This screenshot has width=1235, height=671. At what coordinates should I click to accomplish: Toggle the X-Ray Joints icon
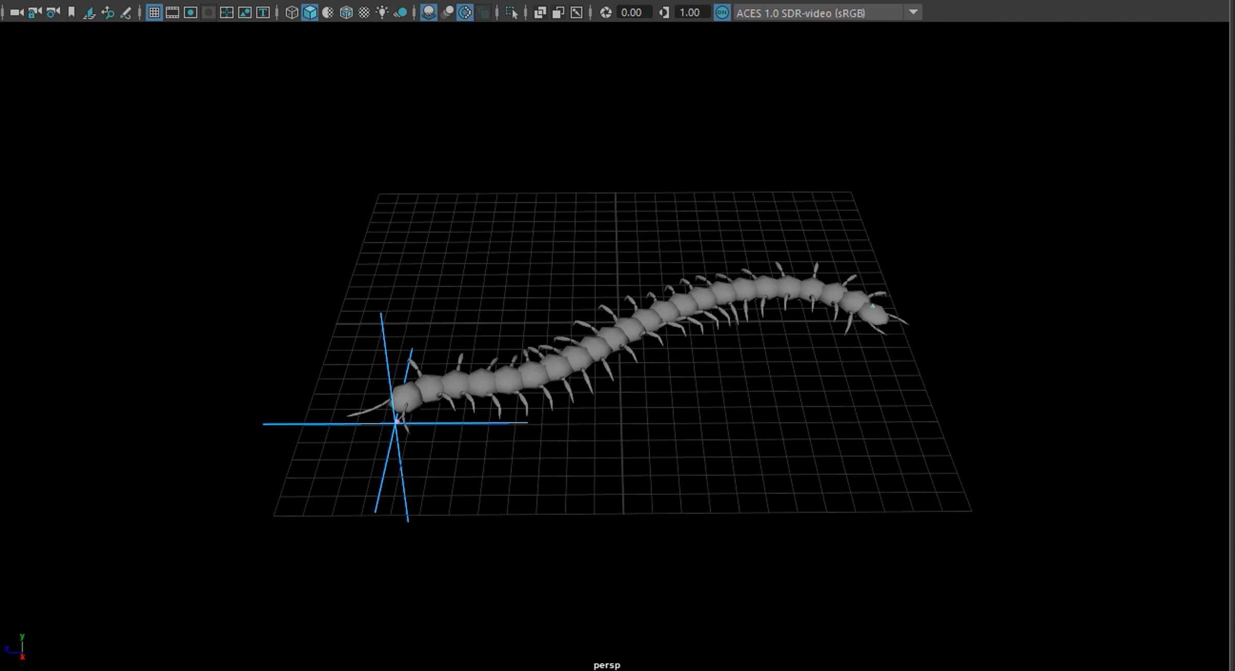576,12
